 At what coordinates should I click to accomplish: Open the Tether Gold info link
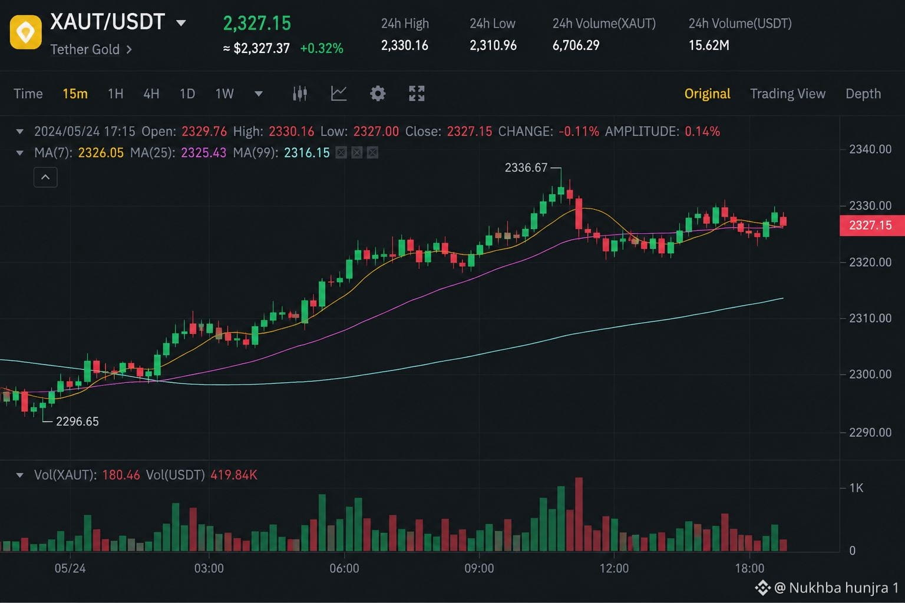[91, 49]
